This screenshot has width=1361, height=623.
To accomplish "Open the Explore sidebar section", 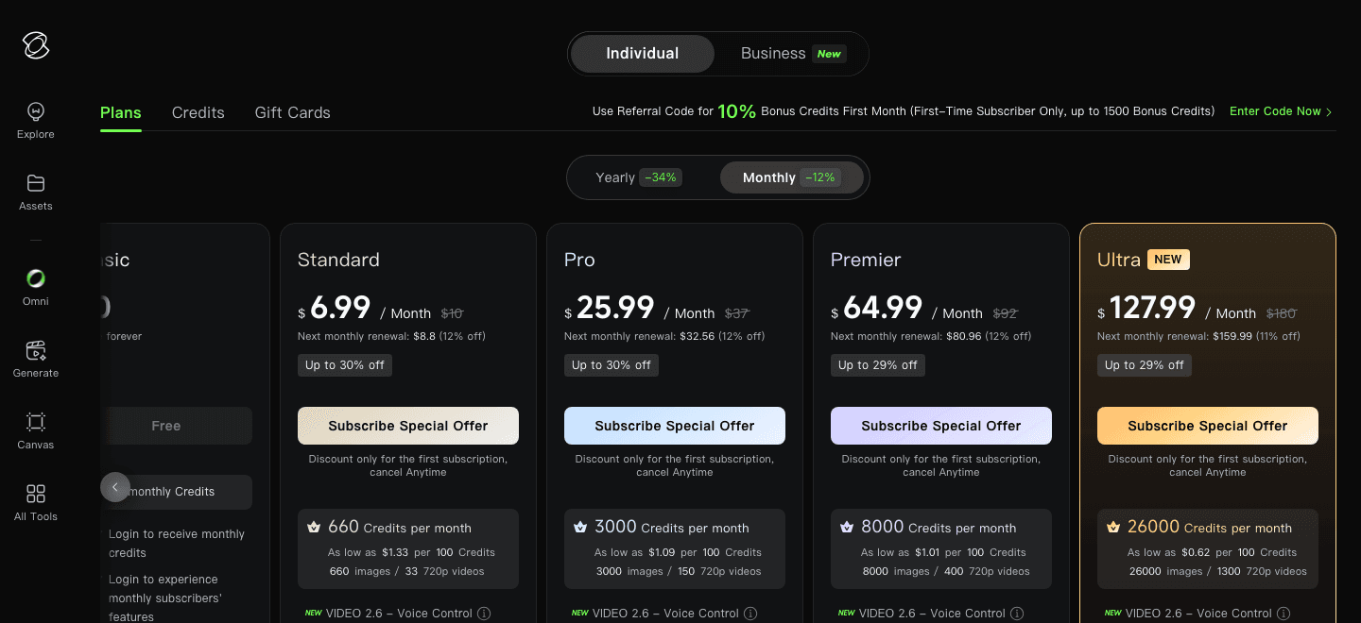I will coord(36,121).
